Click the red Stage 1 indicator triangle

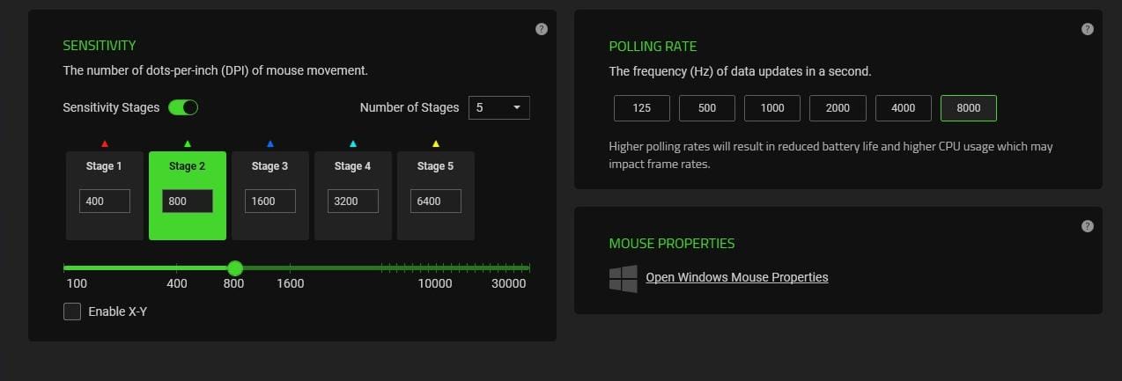[x=105, y=143]
